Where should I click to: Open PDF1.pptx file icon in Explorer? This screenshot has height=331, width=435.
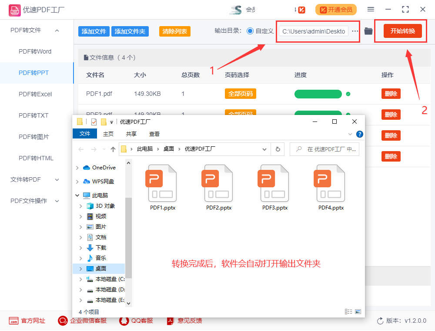point(162,183)
